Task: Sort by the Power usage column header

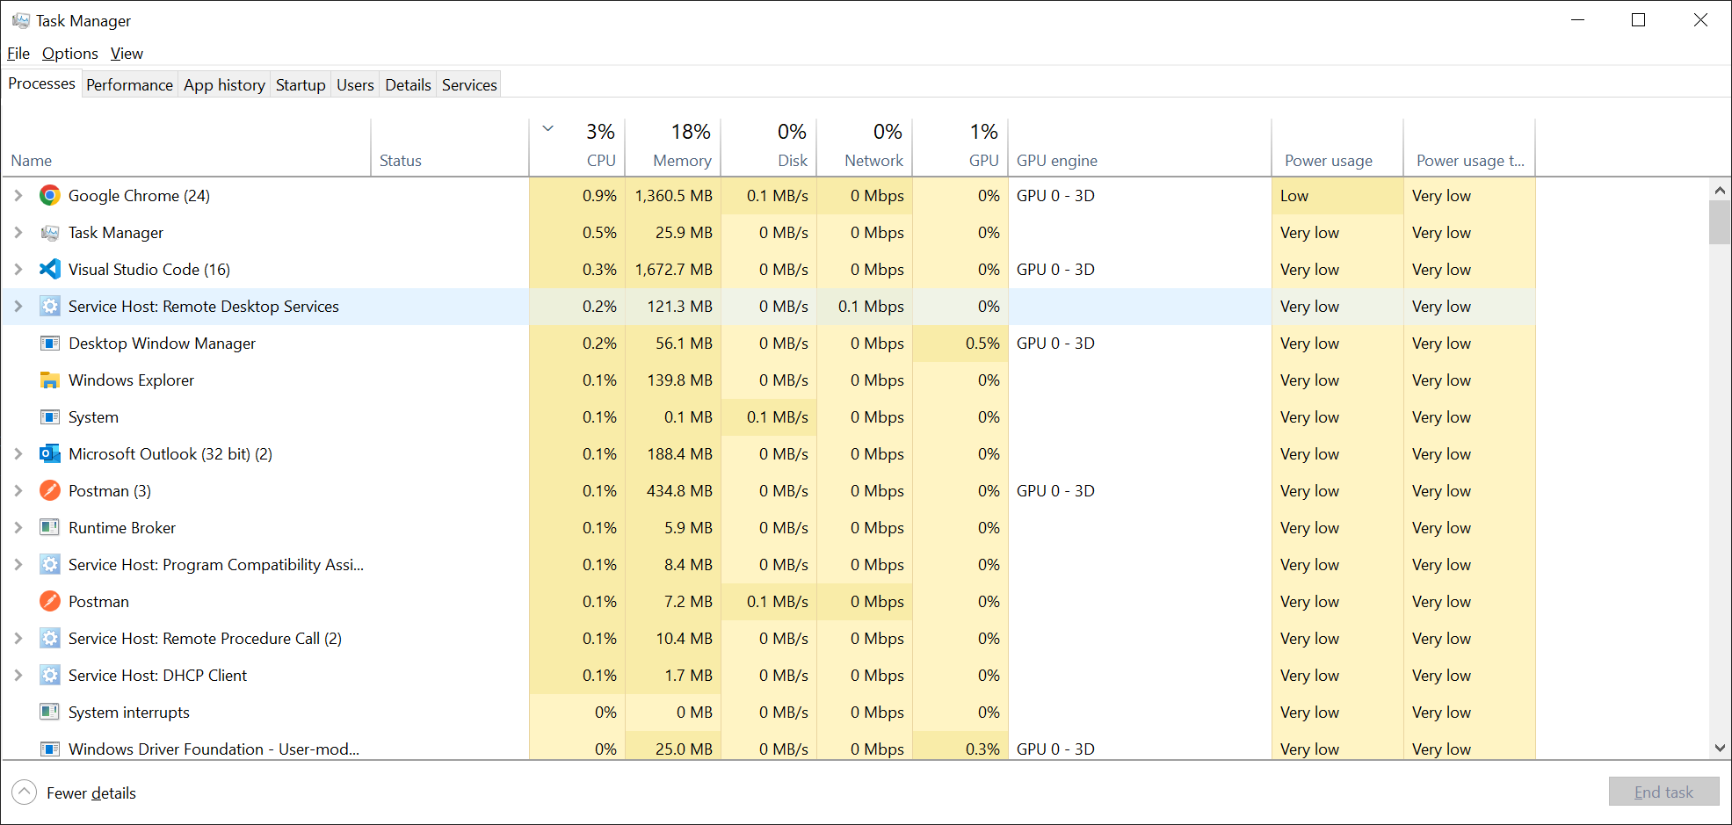Action: [1337, 147]
